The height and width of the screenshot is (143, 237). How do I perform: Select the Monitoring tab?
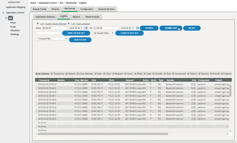point(70,9)
